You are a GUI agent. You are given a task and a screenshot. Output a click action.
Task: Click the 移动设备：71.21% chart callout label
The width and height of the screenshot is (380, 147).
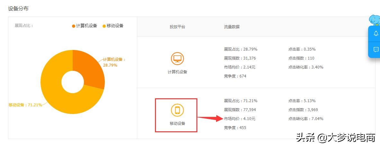tap(25, 105)
